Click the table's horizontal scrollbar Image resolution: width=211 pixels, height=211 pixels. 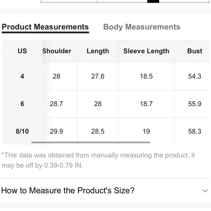pyautogui.click(x=91, y=142)
